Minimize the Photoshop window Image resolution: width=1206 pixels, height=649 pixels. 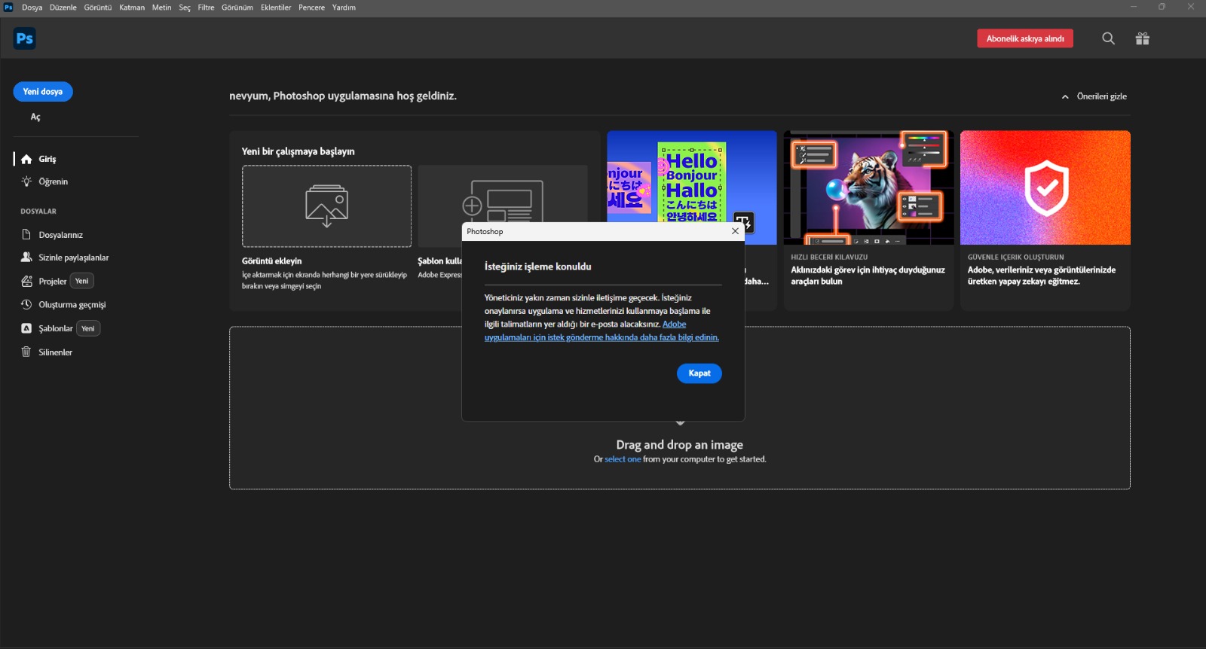[x=1133, y=7]
